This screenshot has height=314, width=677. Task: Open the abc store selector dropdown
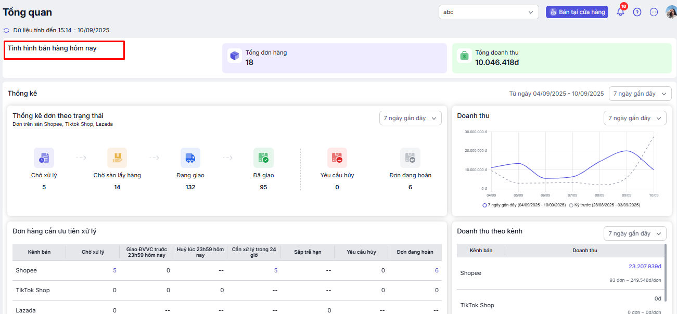[489, 12]
